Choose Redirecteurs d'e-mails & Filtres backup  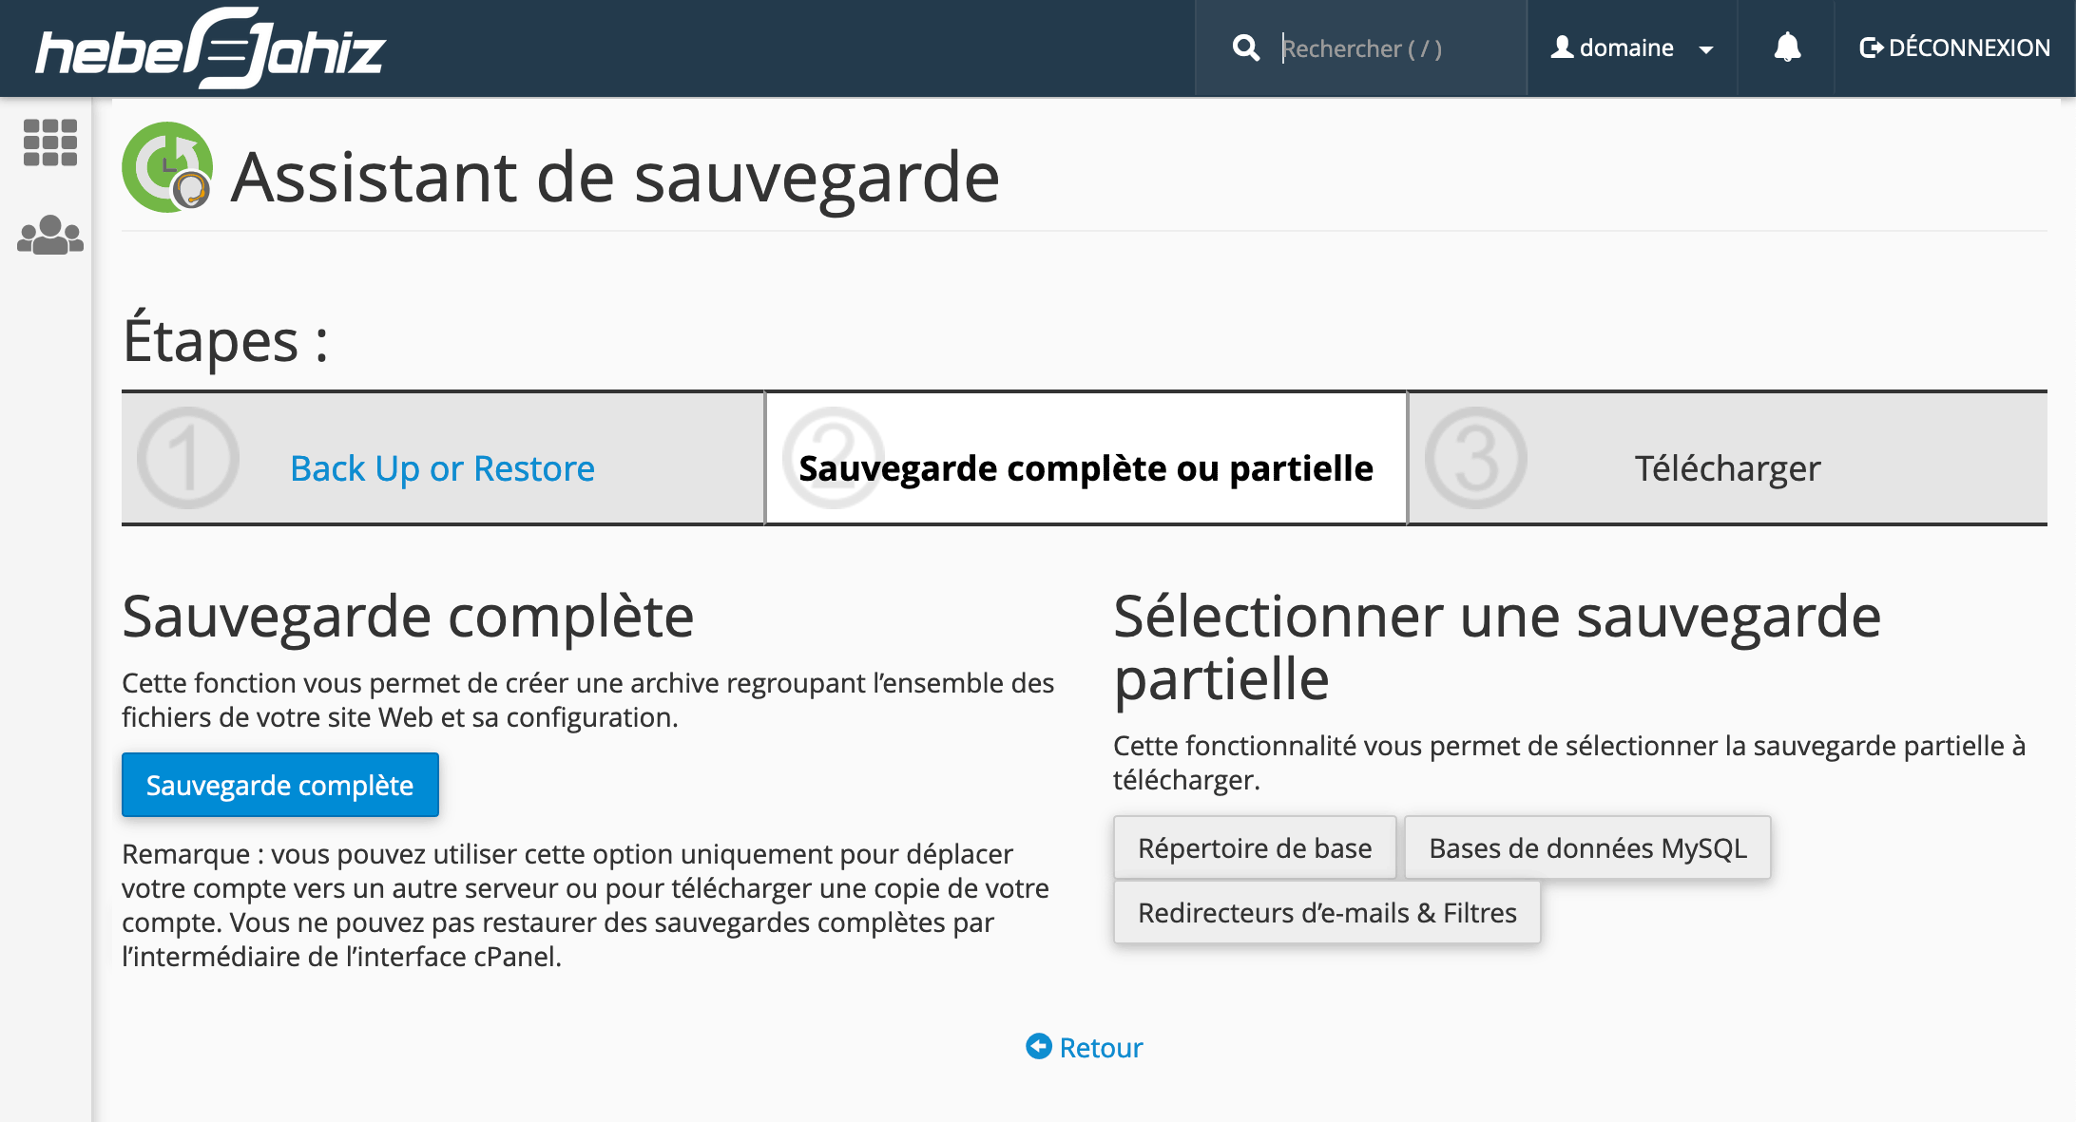(1327, 912)
